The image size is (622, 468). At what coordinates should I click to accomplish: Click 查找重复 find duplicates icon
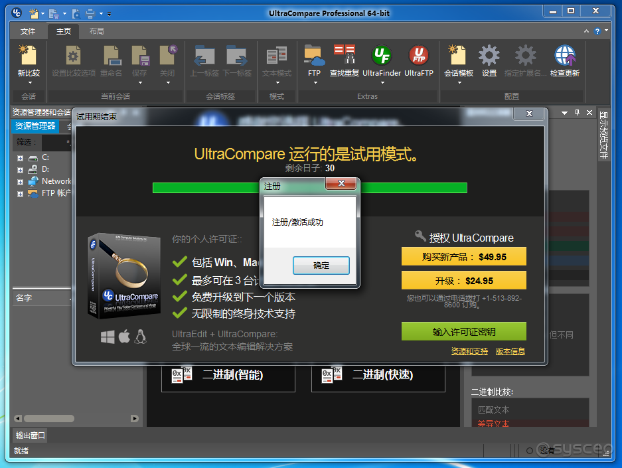(x=344, y=54)
